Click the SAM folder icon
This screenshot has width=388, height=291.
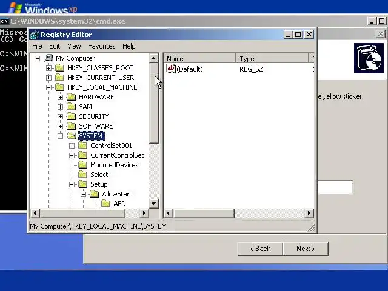[72, 107]
